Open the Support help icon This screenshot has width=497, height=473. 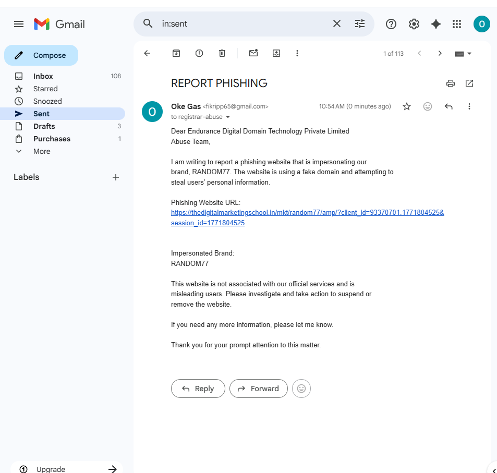click(x=391, y=24)
